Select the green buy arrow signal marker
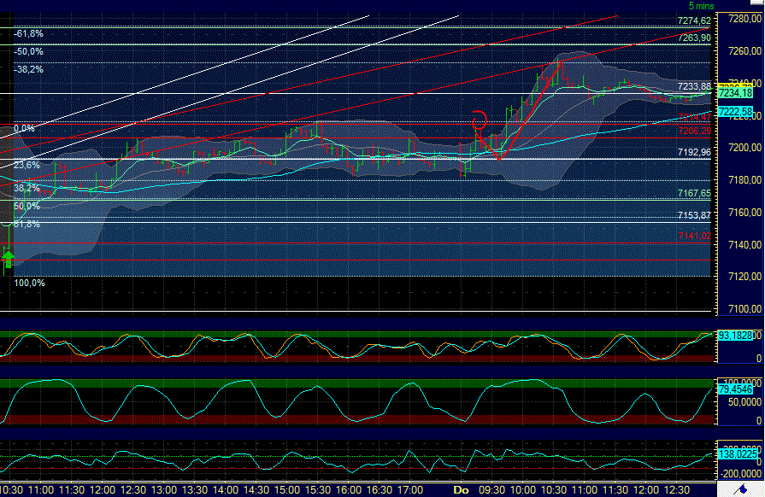Image resolution: width=765 pixels, height=497 pixels. pos(8,259)
